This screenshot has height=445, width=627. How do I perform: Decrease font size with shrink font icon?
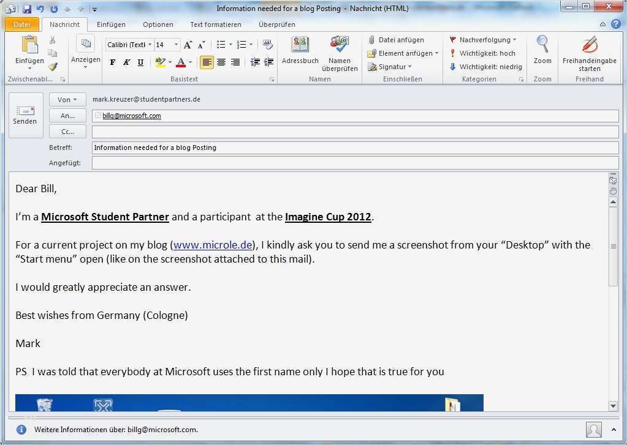pos(201,45)
